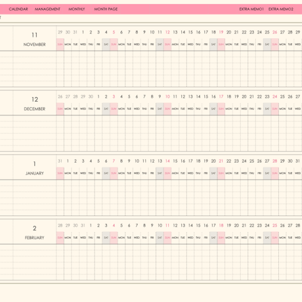Switch to the MANAGEMENT tab
This screenshot has width=302, height=302.
(47, 9)
